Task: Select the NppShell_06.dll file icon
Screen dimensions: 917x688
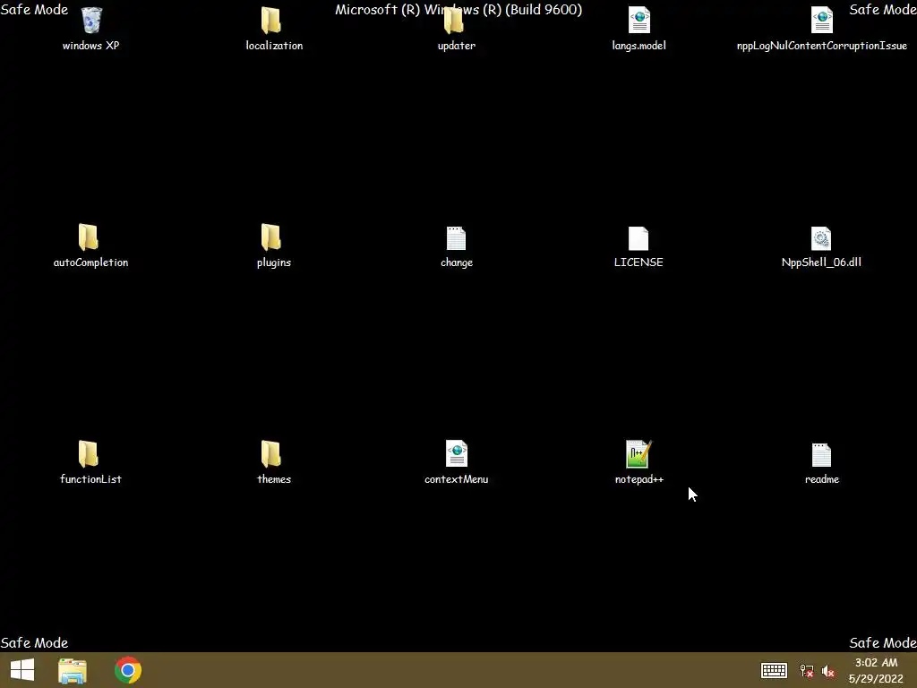Action: tap(821, 238)
